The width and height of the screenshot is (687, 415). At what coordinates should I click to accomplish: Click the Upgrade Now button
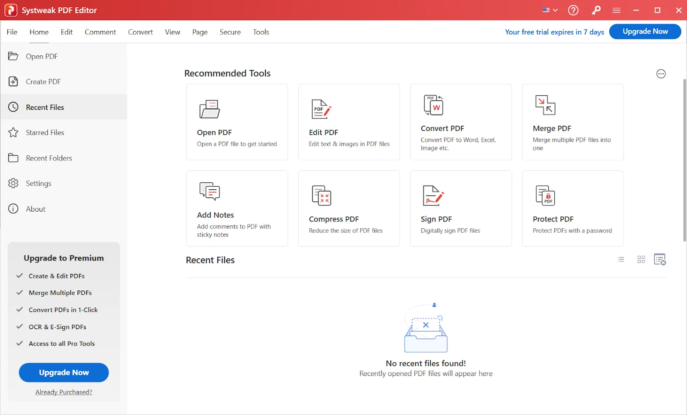[x=645, y=31]
